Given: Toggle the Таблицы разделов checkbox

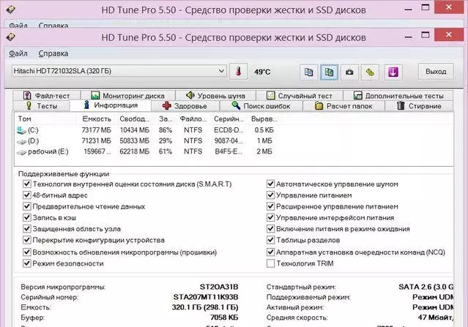Looking at the screenshot, I should [x=270, y=240].
